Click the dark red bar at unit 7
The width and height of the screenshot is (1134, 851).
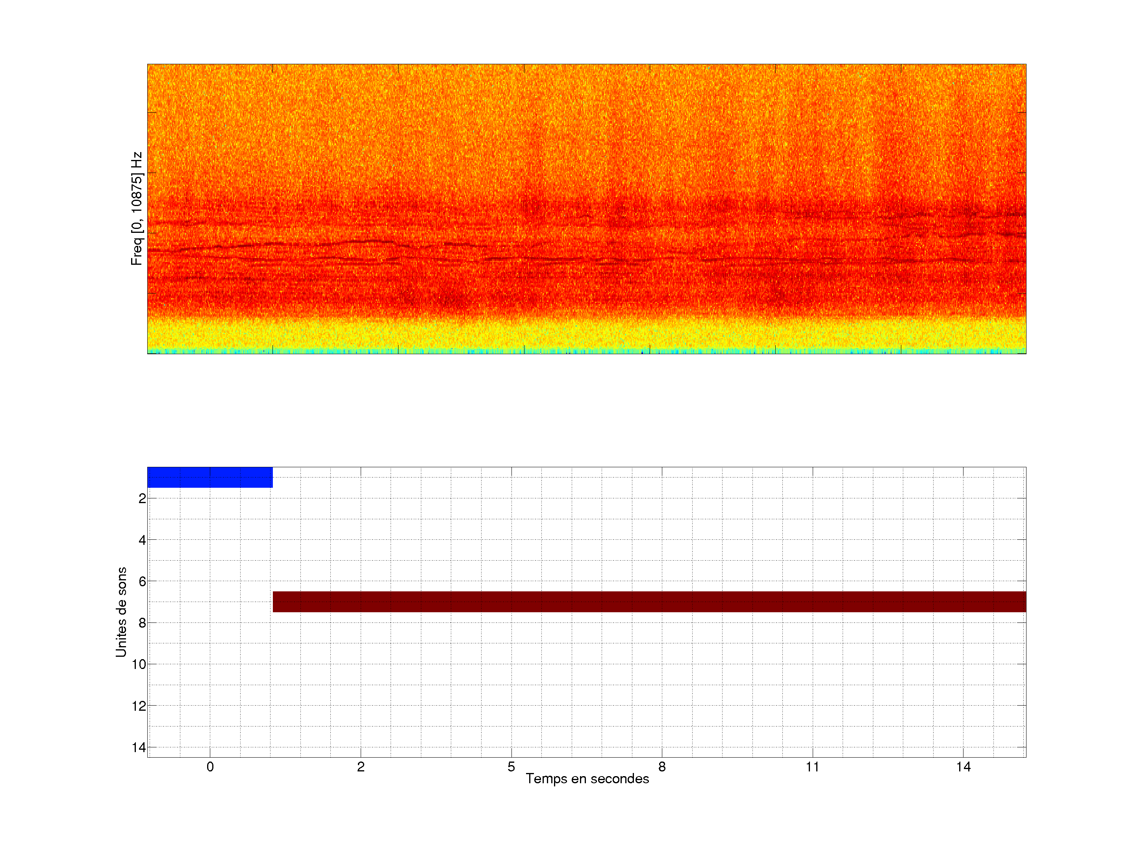click(649, 602)
